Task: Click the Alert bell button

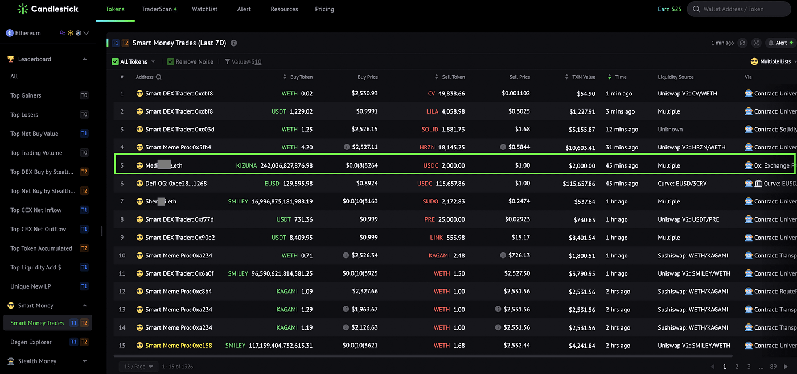Action: pos(780,43)
